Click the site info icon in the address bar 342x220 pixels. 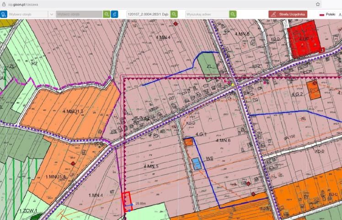coord(4,4)
